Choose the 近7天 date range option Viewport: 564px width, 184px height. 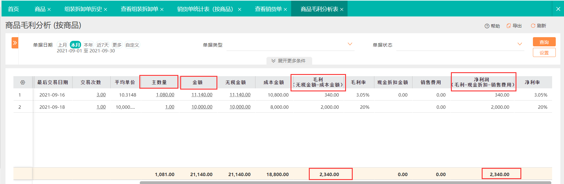coord(103,45)
